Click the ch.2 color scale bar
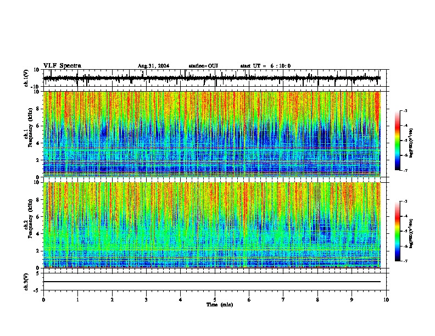435x336 pixels. tap(398, 231)
